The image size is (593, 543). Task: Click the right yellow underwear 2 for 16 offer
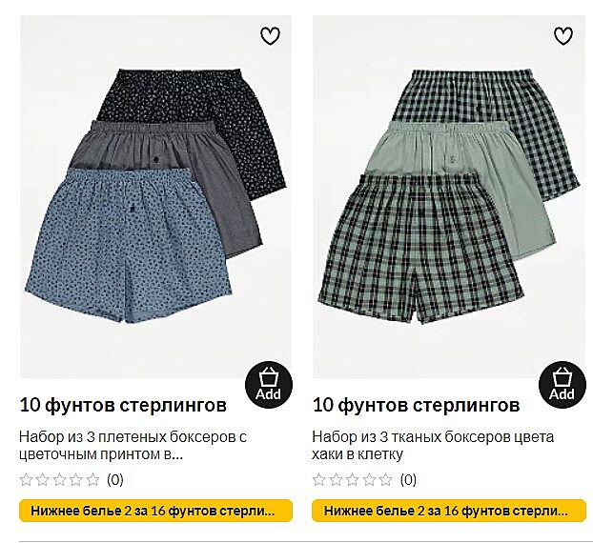point(449,511)
